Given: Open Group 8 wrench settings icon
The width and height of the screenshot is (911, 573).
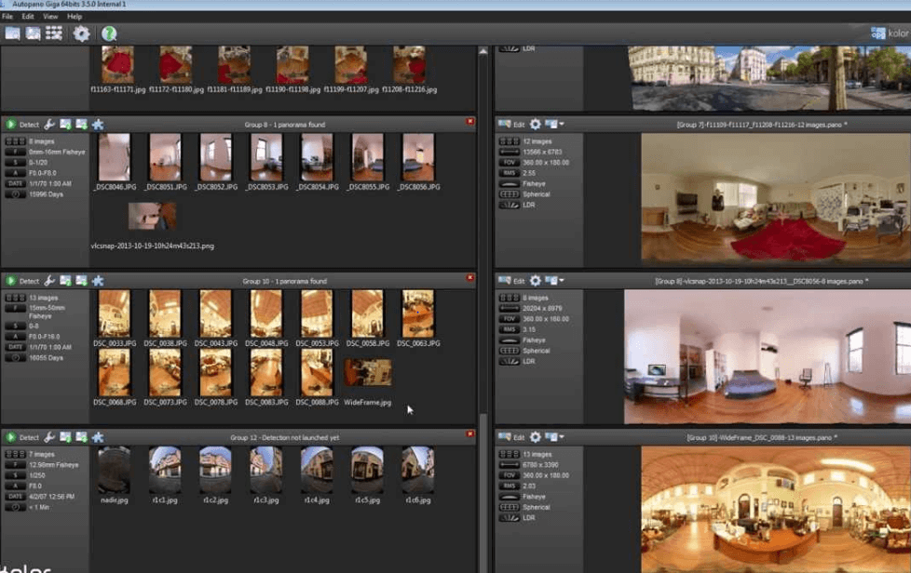Looking at the screenshot, I should 50,125.
